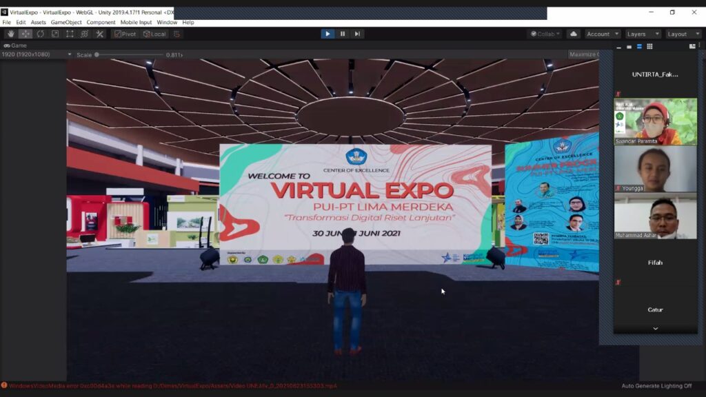Open the Layers dropdown
This screenshot has width=706, height=397.
(643, 34)
